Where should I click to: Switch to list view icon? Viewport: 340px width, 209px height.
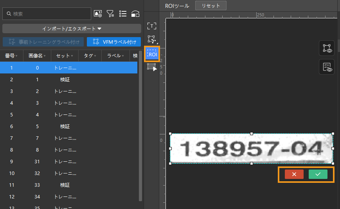pos(123,14)
